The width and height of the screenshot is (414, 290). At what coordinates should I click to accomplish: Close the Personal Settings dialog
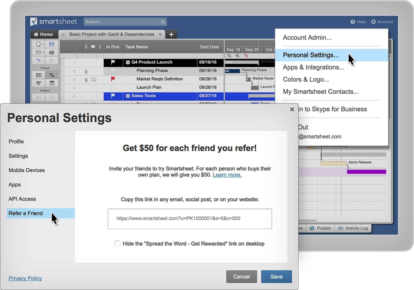(292, 109)
